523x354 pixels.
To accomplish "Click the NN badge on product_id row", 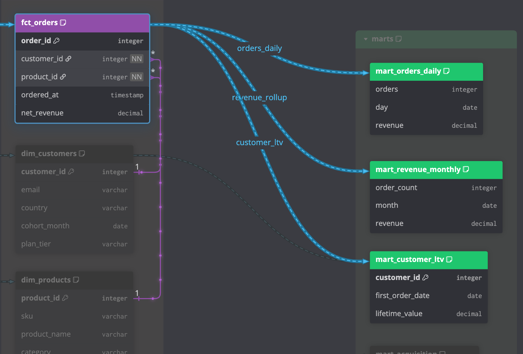I will coord(137,77).
